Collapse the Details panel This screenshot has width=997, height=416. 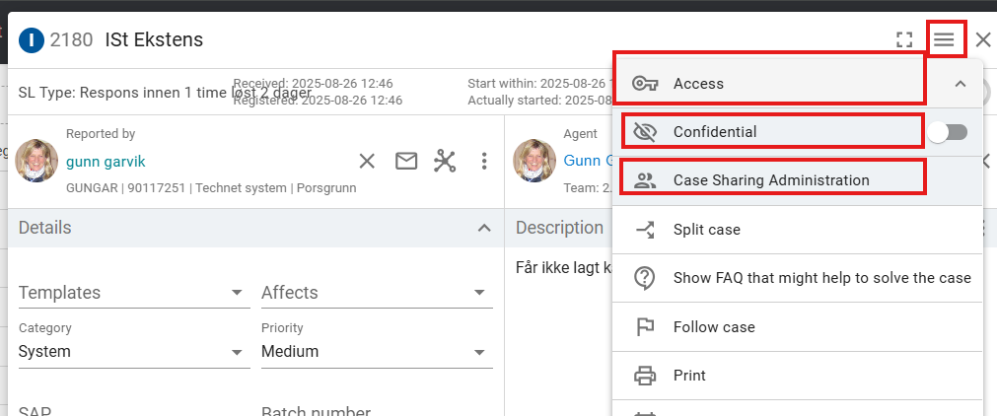pyautogui.click(x=484, y=228)
